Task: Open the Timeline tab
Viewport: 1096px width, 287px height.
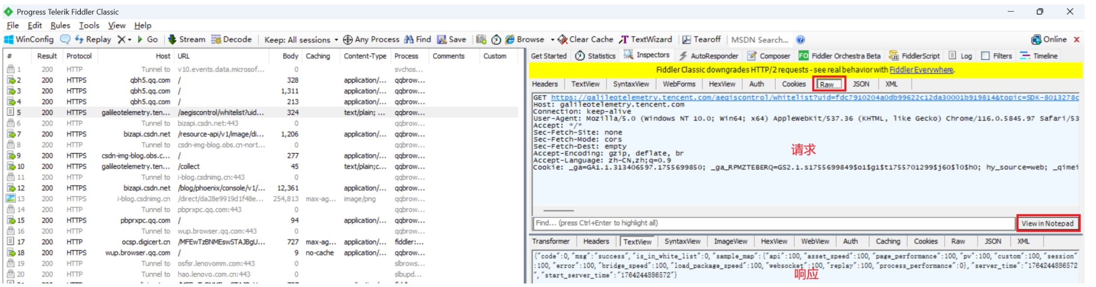Action: coord(1039,56)
